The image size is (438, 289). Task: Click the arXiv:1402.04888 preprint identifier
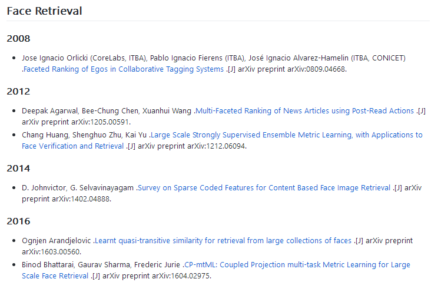(x=81, y=199)
